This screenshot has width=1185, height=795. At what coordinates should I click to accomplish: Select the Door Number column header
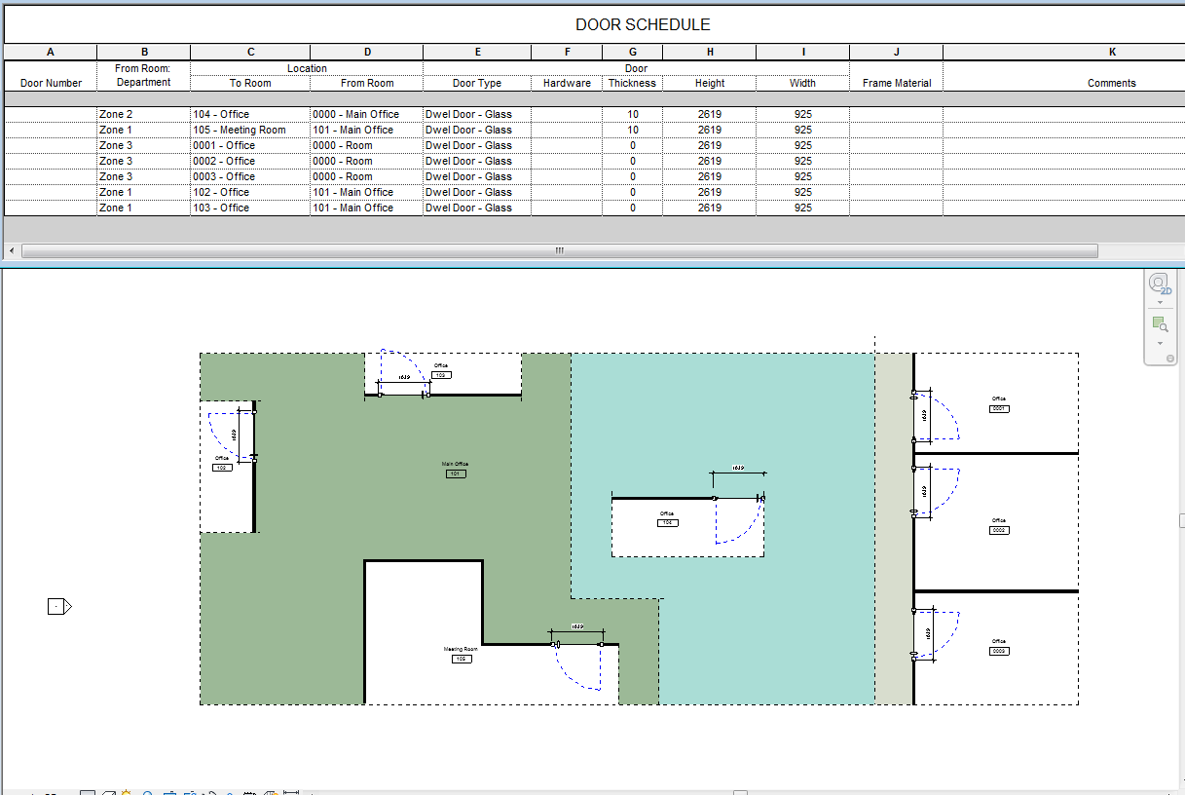point(50,83)
